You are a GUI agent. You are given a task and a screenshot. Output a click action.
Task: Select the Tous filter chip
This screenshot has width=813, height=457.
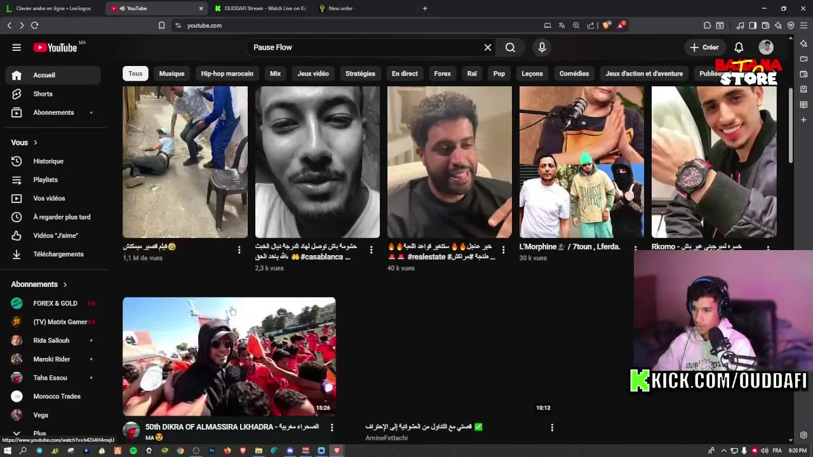135,74
